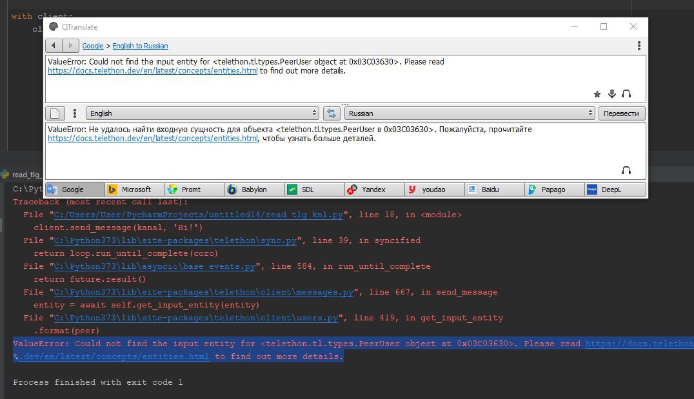The width and height of the screenshot is (694, 399).
Task: Open the telethon docs link in the translated text
Action: tap(152, 139)
